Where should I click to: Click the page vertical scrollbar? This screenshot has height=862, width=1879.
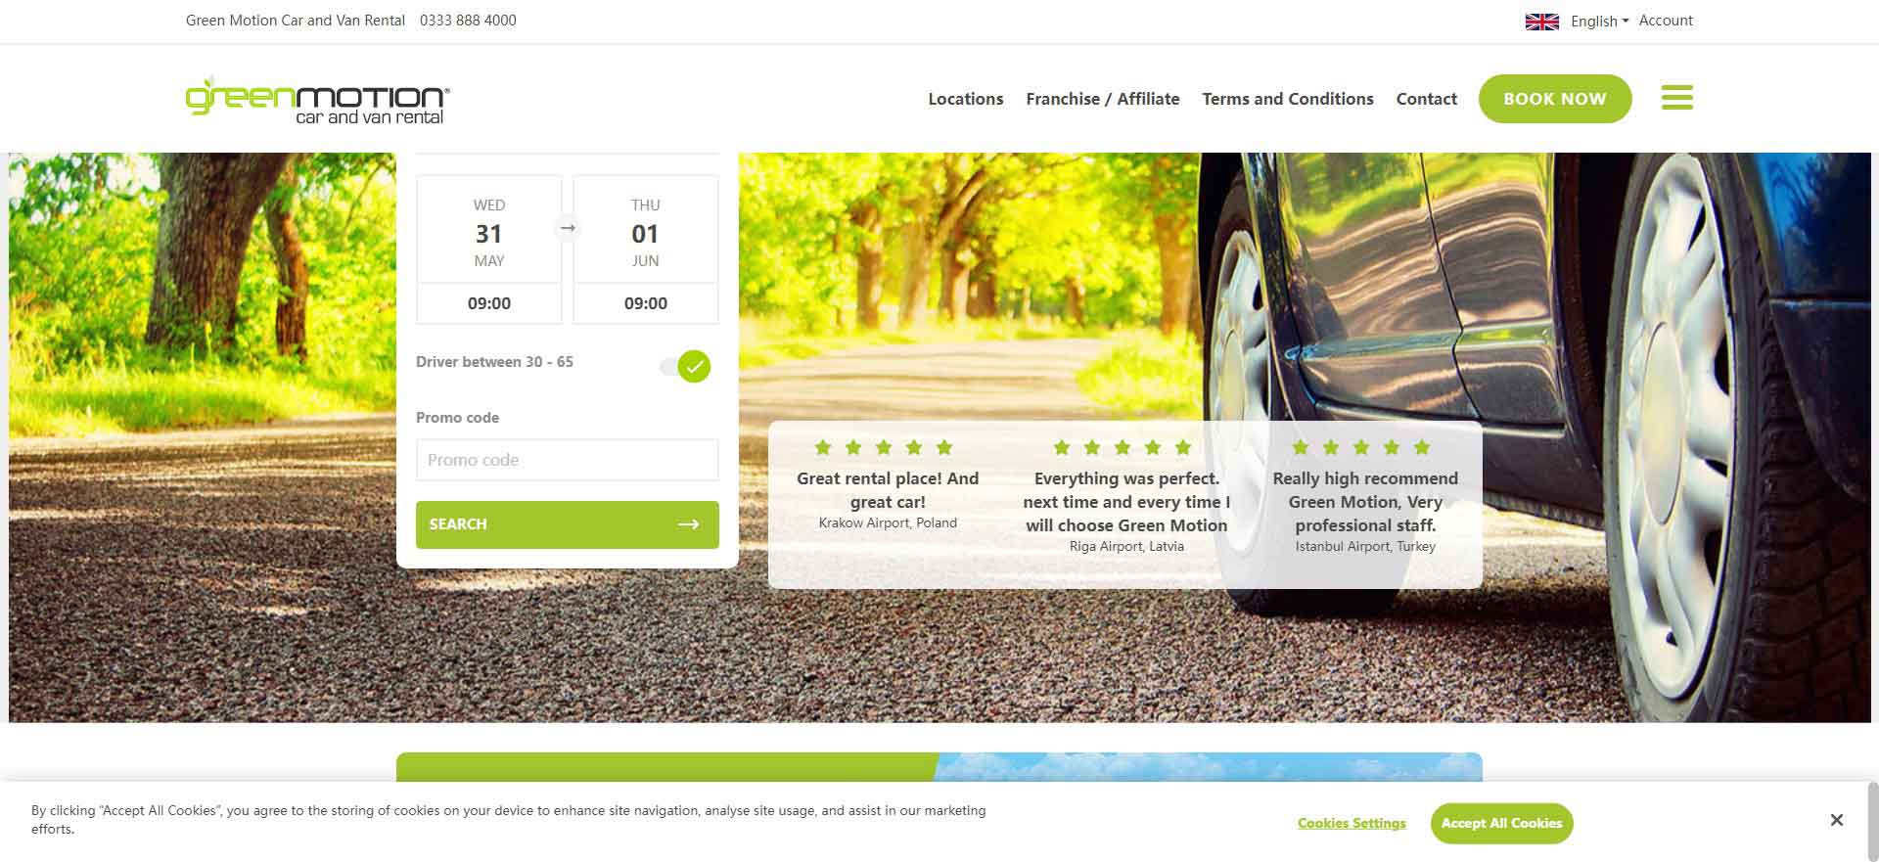tap(1873, 822)
